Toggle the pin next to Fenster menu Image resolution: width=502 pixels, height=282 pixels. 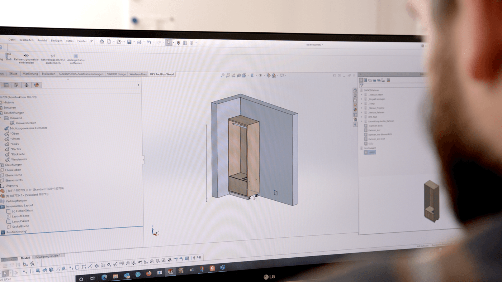[91, 41]
